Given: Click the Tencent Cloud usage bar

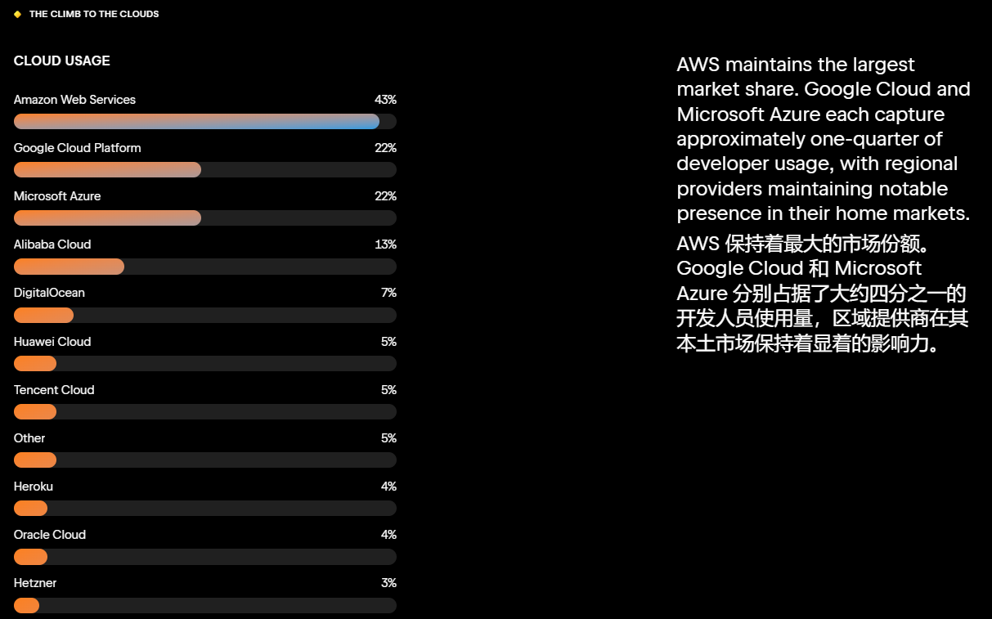Looking at the screenshot, I should 204,411.
